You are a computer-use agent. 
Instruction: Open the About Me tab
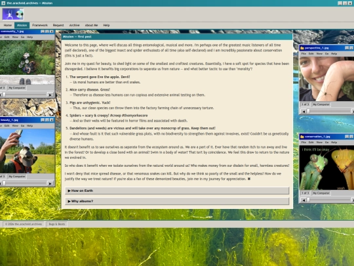(x=91, y=25)
